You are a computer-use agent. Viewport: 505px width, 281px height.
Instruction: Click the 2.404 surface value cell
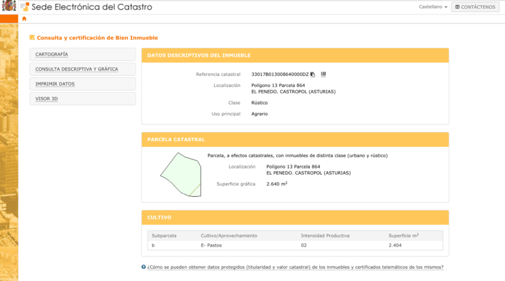tap(395, 245)
